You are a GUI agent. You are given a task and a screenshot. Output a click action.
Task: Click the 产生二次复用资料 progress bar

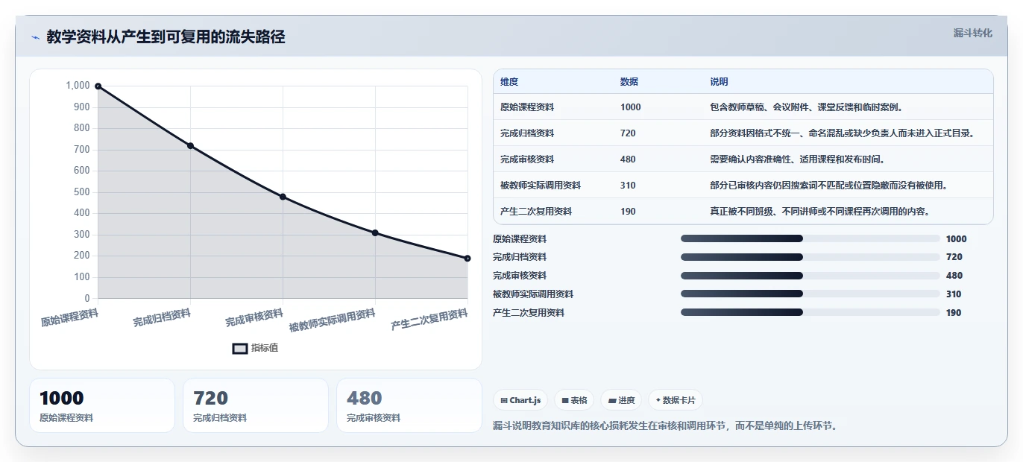pyautogui.click(x=810, y=312)
